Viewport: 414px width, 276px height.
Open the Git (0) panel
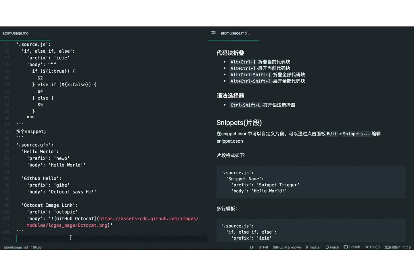click(372, 247)
